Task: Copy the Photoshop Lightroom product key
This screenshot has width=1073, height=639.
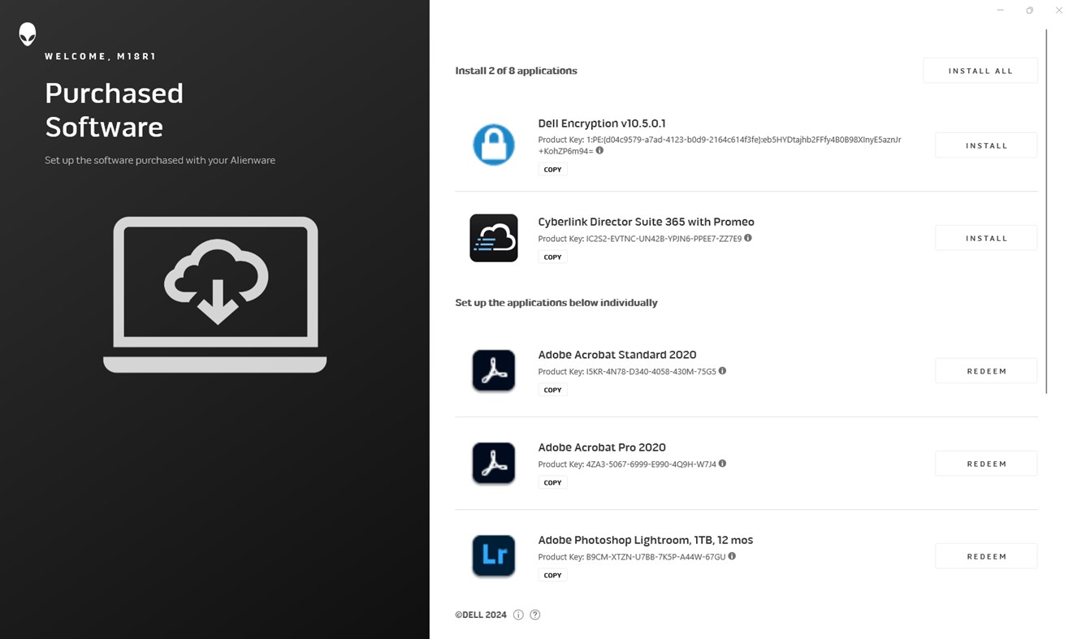Action: (x=552, y=575)
